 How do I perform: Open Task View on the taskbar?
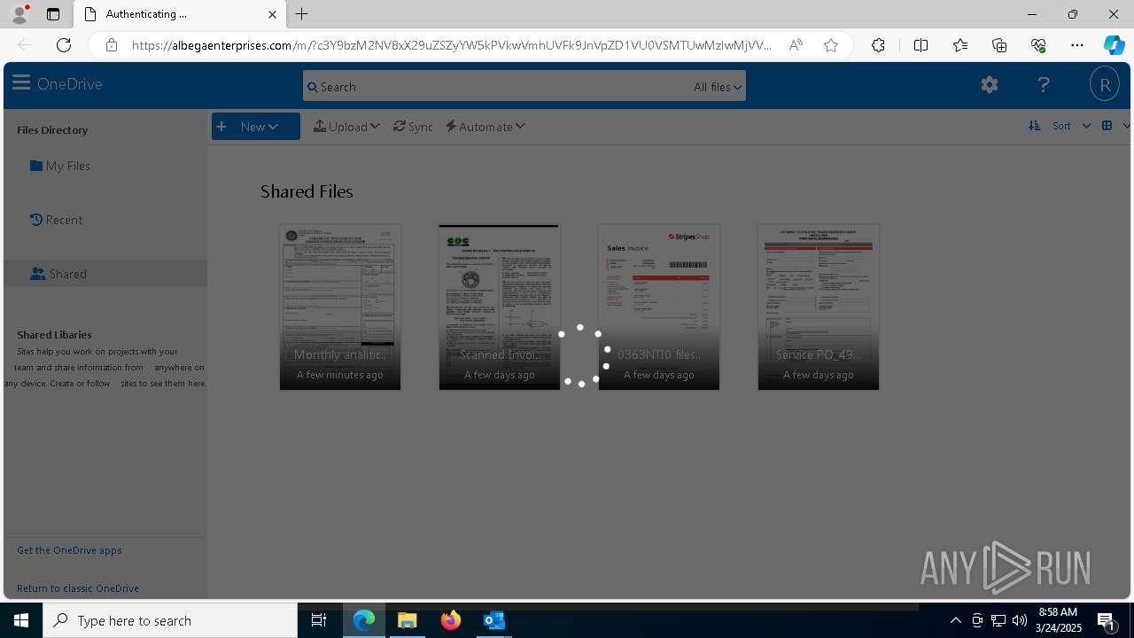point(319,620)
